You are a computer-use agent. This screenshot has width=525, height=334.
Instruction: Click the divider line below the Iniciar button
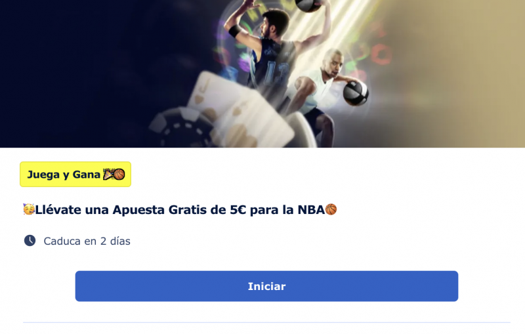(266, 322)
